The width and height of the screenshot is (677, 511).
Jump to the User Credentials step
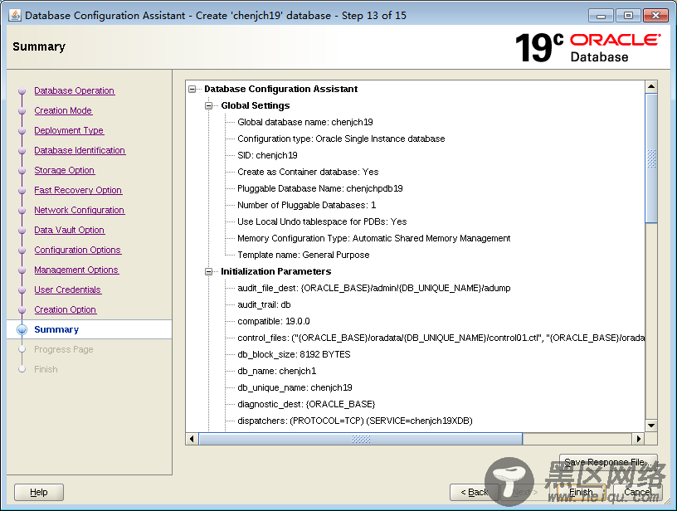coord(68,290)
